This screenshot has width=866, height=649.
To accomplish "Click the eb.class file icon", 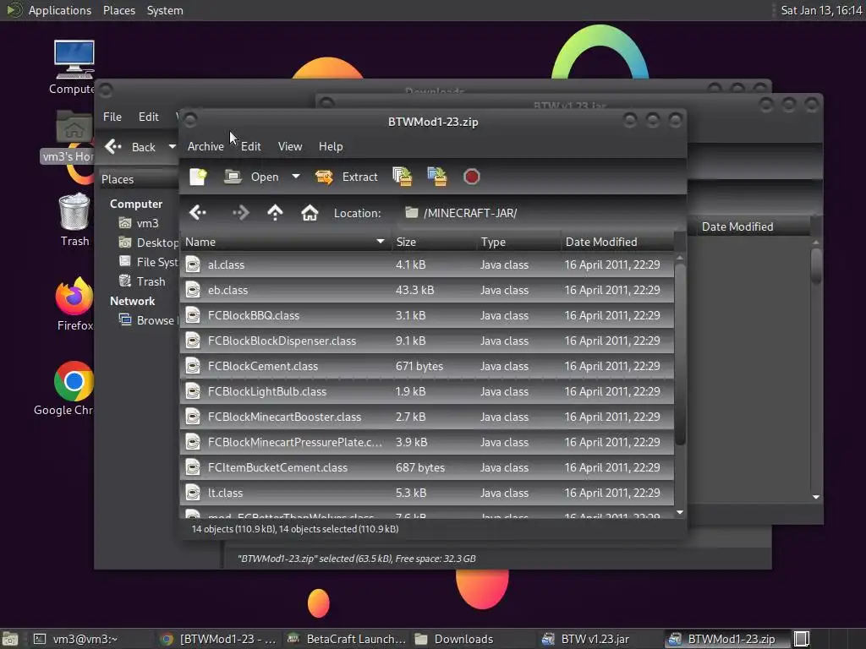I will pos(193,291).
